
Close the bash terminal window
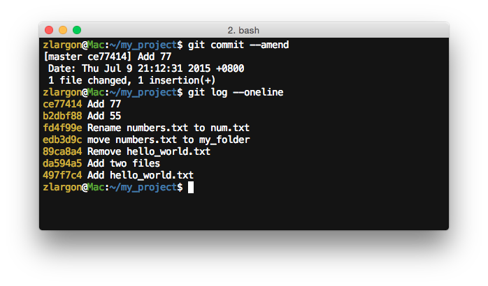(x=49, y=30)
